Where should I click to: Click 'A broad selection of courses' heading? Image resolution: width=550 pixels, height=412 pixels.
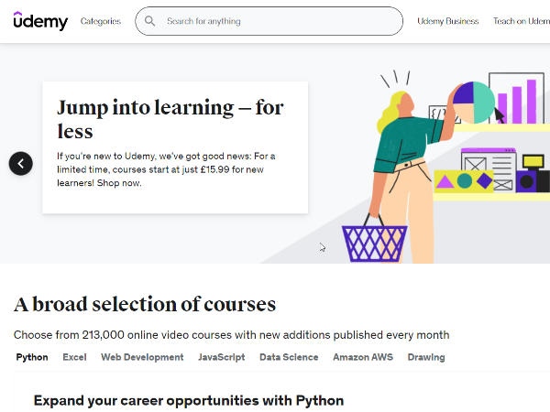[145, 304]
